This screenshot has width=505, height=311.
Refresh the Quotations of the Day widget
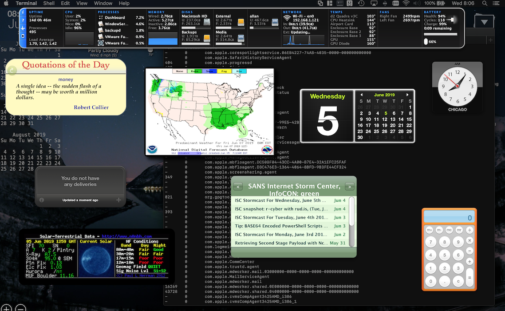tap(12, 70)
